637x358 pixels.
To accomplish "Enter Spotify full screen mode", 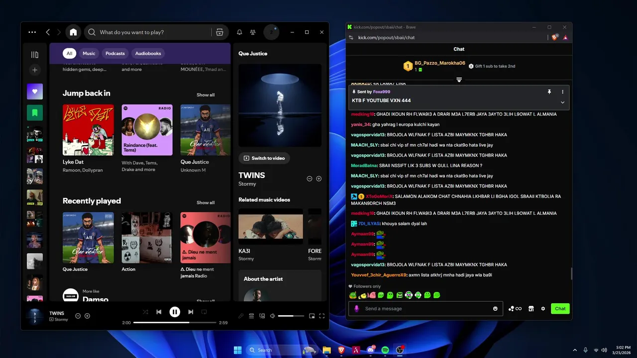I will [x=322, y=316].
